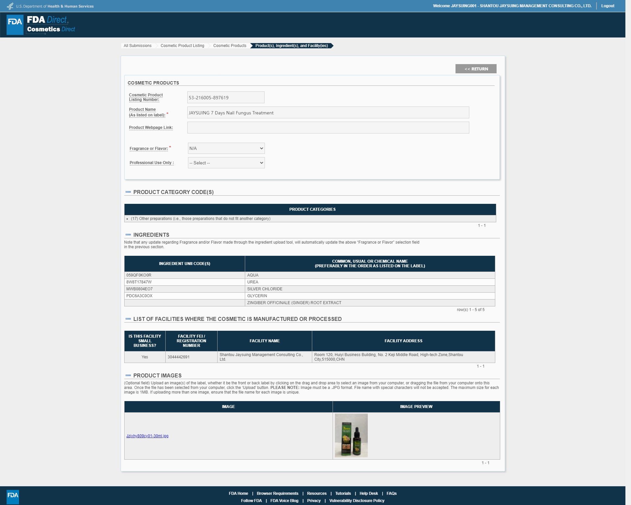Click the (17) Other preparations category row

(310, 219)
